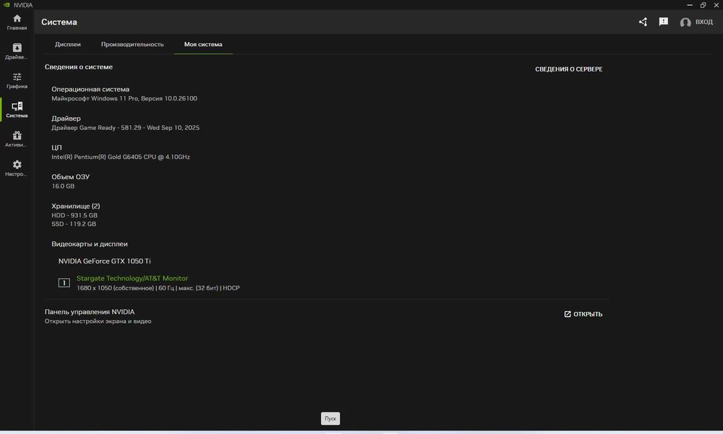Viewport: 723px width, 434px height.
Task: Open the Graphics (Графика) sidebar section
Action: [17, 81]
